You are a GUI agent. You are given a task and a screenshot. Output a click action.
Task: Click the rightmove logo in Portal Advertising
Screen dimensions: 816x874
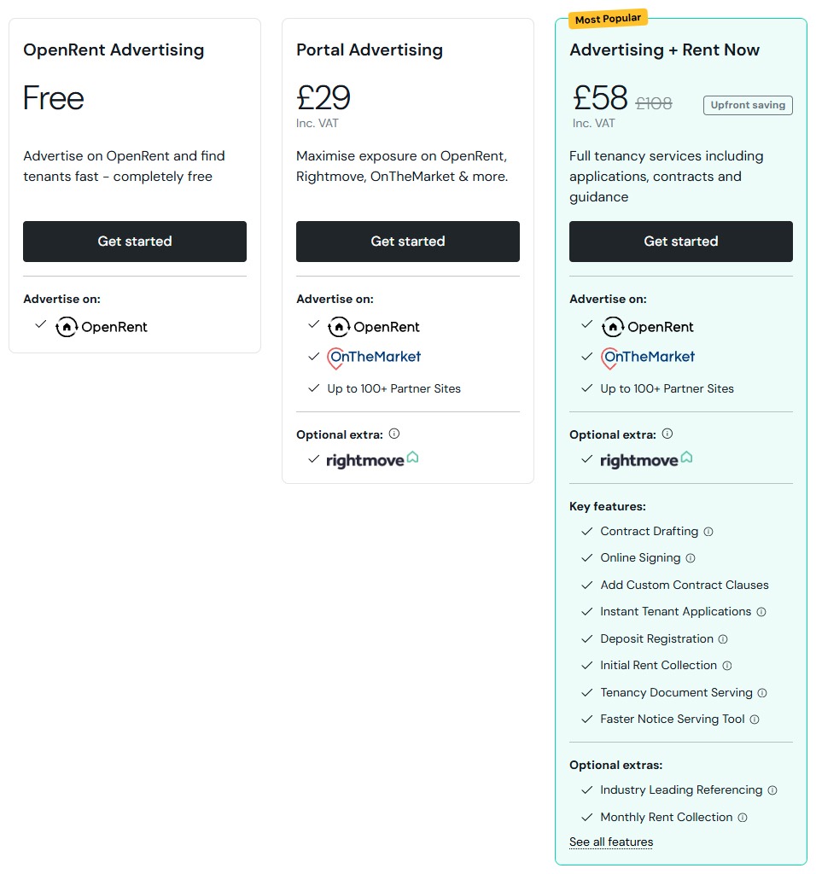click(370, 460)
